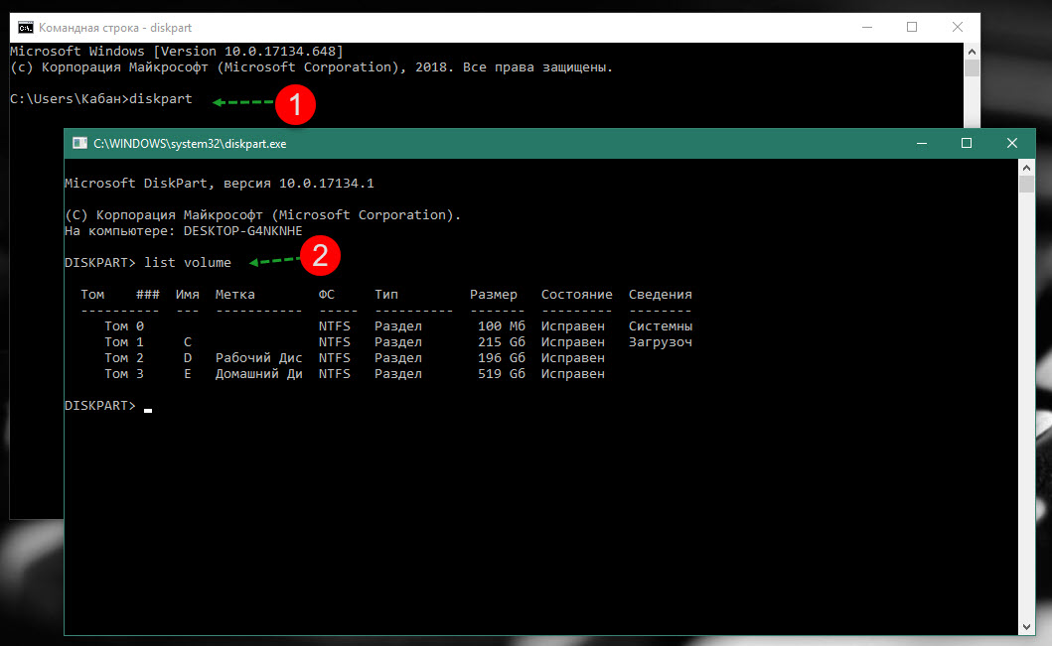Click scroll-up arrow in Командная строка window

click(972, 52)
